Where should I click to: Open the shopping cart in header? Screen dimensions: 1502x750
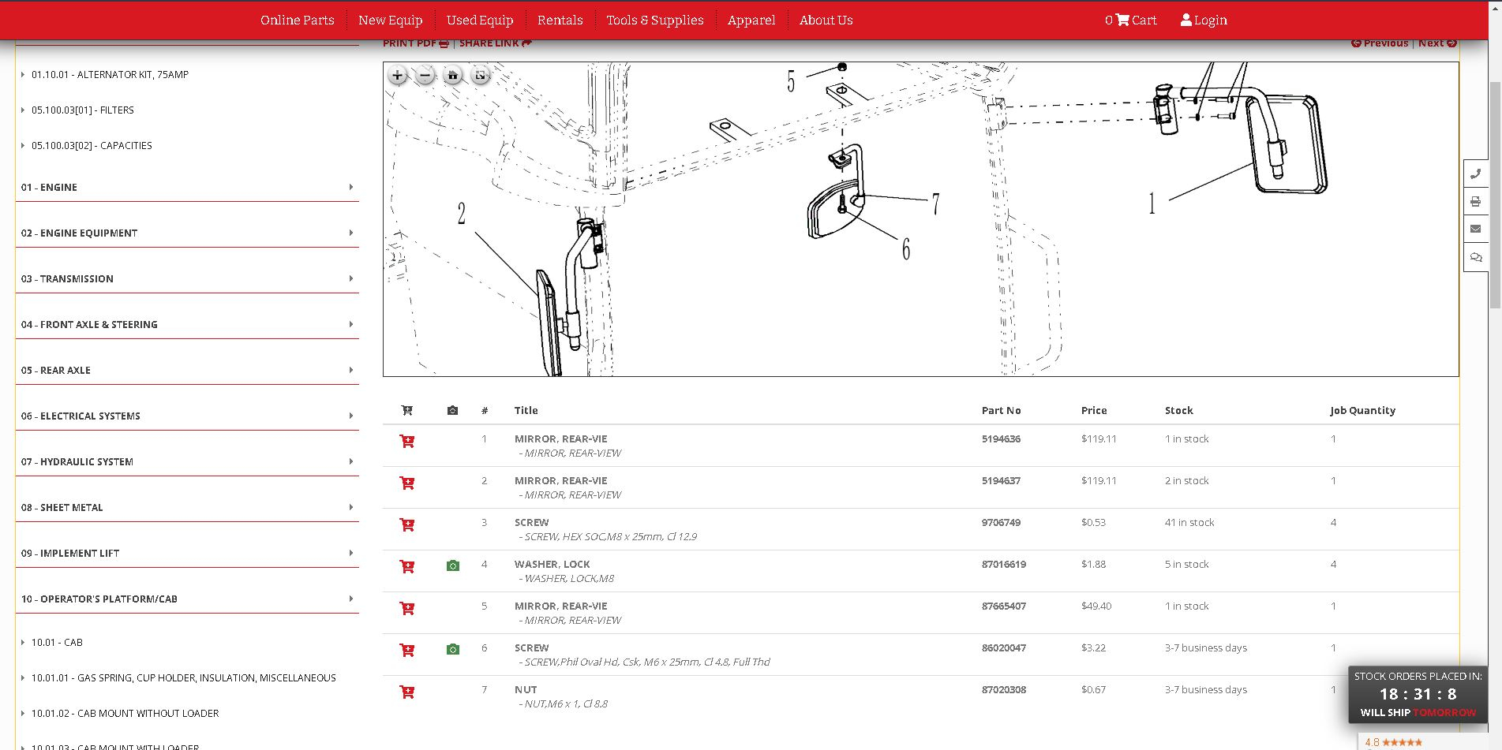coord(1130,21)
